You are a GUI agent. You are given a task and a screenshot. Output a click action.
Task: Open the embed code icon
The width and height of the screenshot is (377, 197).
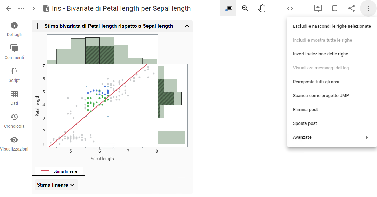pyautogui.click(x=290, y=8)
